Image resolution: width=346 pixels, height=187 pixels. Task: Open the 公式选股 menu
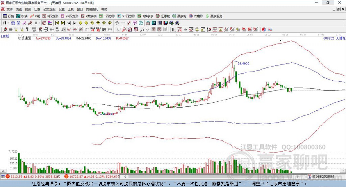pyautogui.click(x=49, y=9)
